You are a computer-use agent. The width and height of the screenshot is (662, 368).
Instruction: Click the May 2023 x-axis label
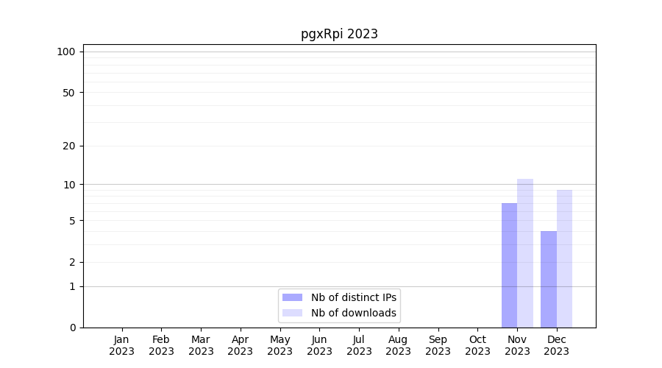tap(280, 345)
